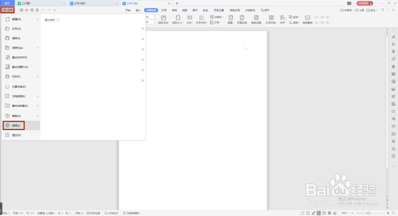398x216 pixels.
Task: Click the upper margin stepper arrows in ribbon
Action: point(154,17)
